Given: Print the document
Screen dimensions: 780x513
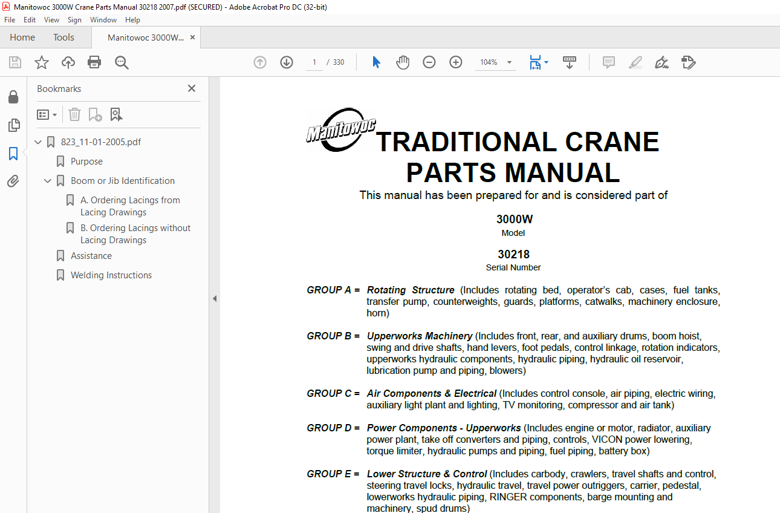Looking at the screenshot, I should [94, 62].
